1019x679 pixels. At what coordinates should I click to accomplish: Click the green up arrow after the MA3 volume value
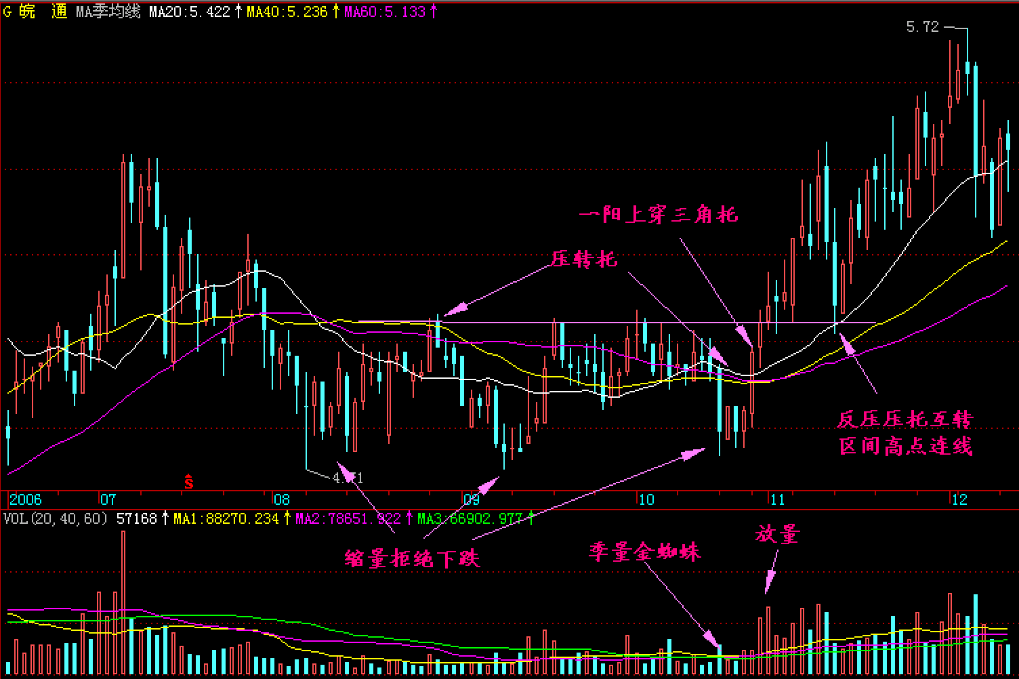coord(532,518)
